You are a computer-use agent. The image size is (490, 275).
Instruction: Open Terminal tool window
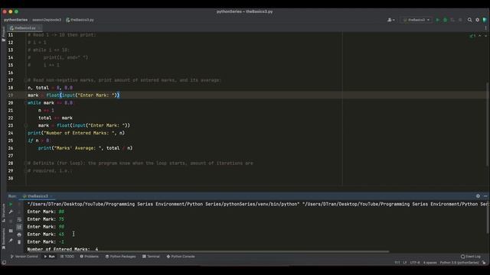click(151, 257)
